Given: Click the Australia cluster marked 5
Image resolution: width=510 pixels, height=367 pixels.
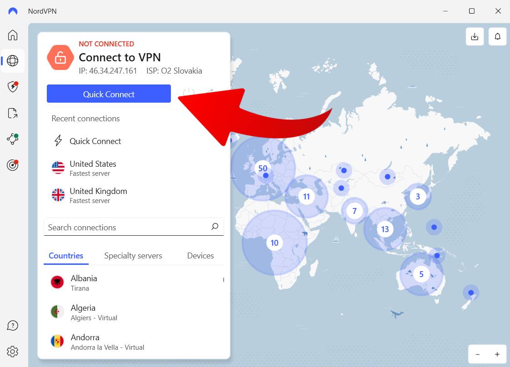Looking at the screenshot, I should 421,274.
